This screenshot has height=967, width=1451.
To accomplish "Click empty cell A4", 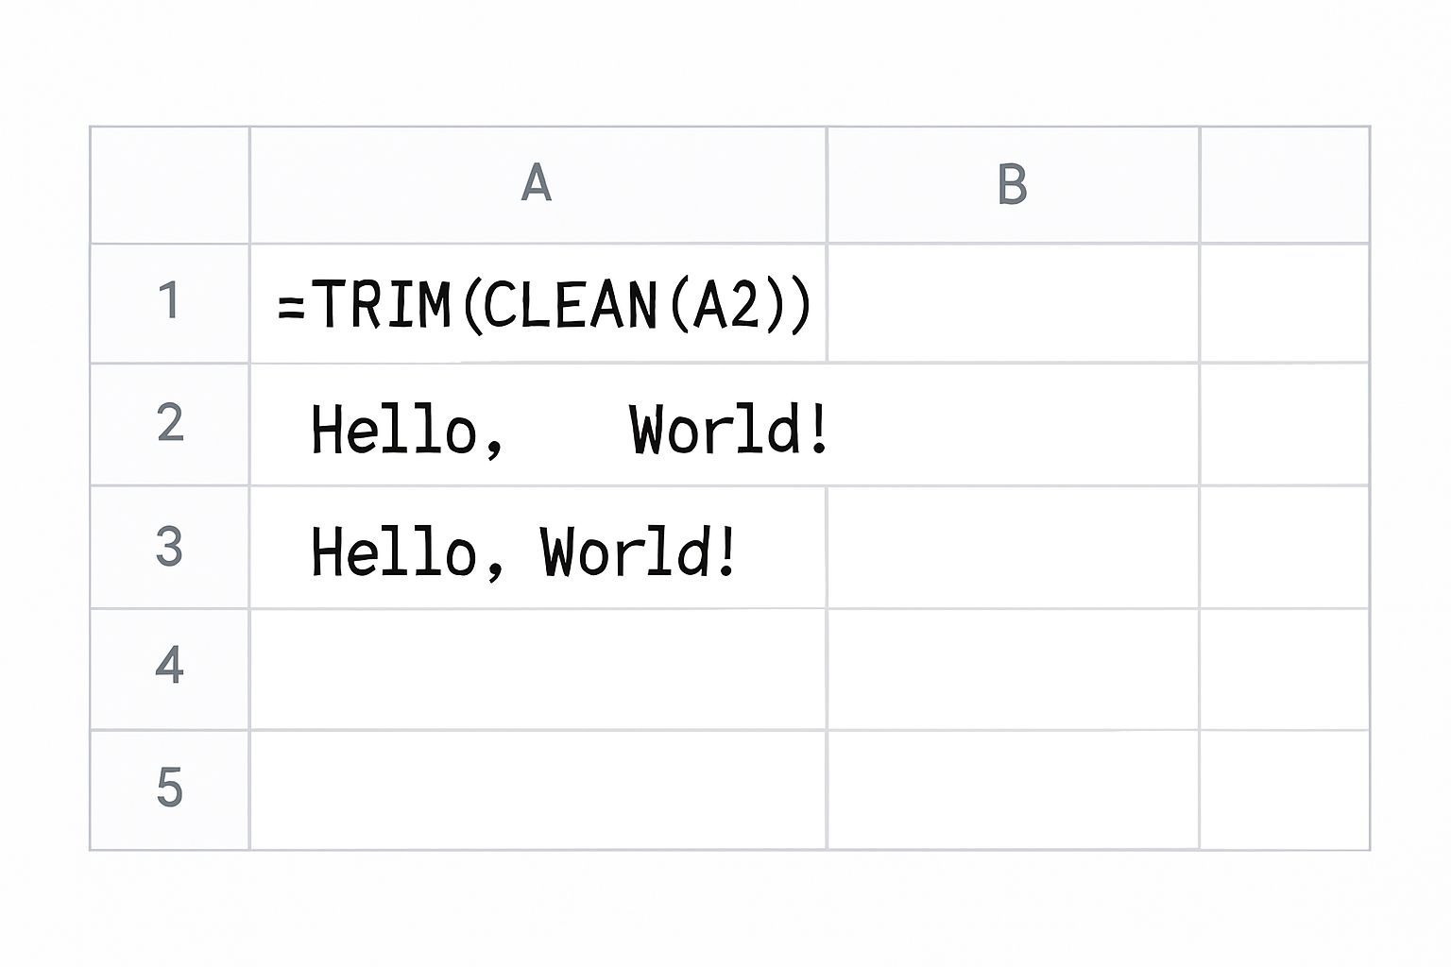I will pyautogui.click(x=538, y=669).
